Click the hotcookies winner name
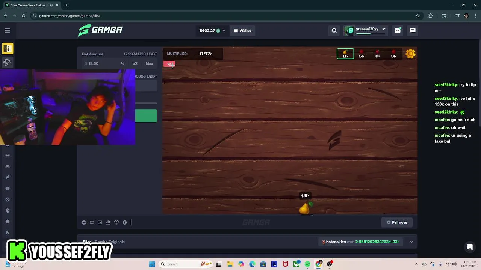Viewport: 481px width, 270px height. pos(336,242)
